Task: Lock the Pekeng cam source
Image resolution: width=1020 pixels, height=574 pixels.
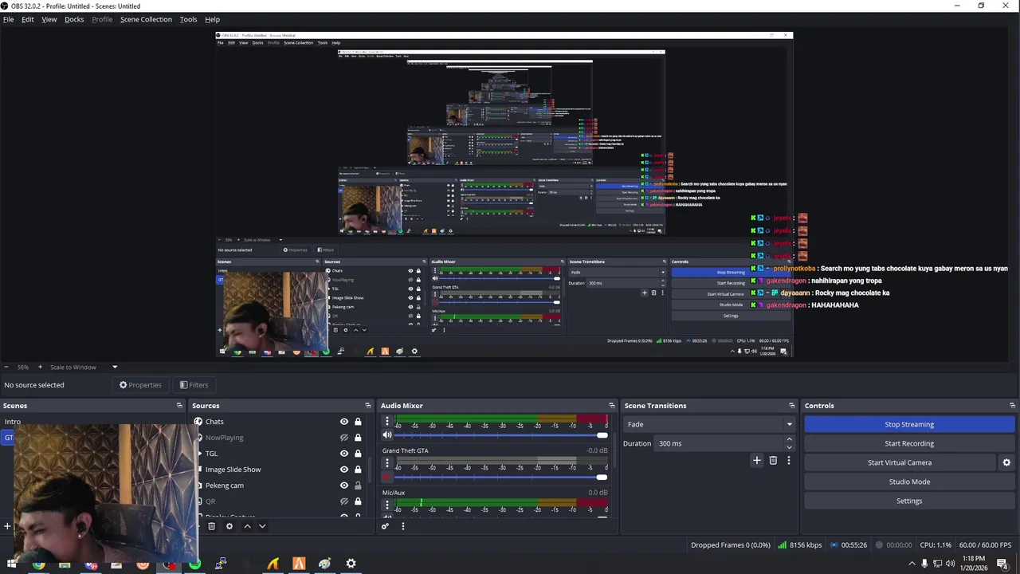Action: click(x=358, y=486)
